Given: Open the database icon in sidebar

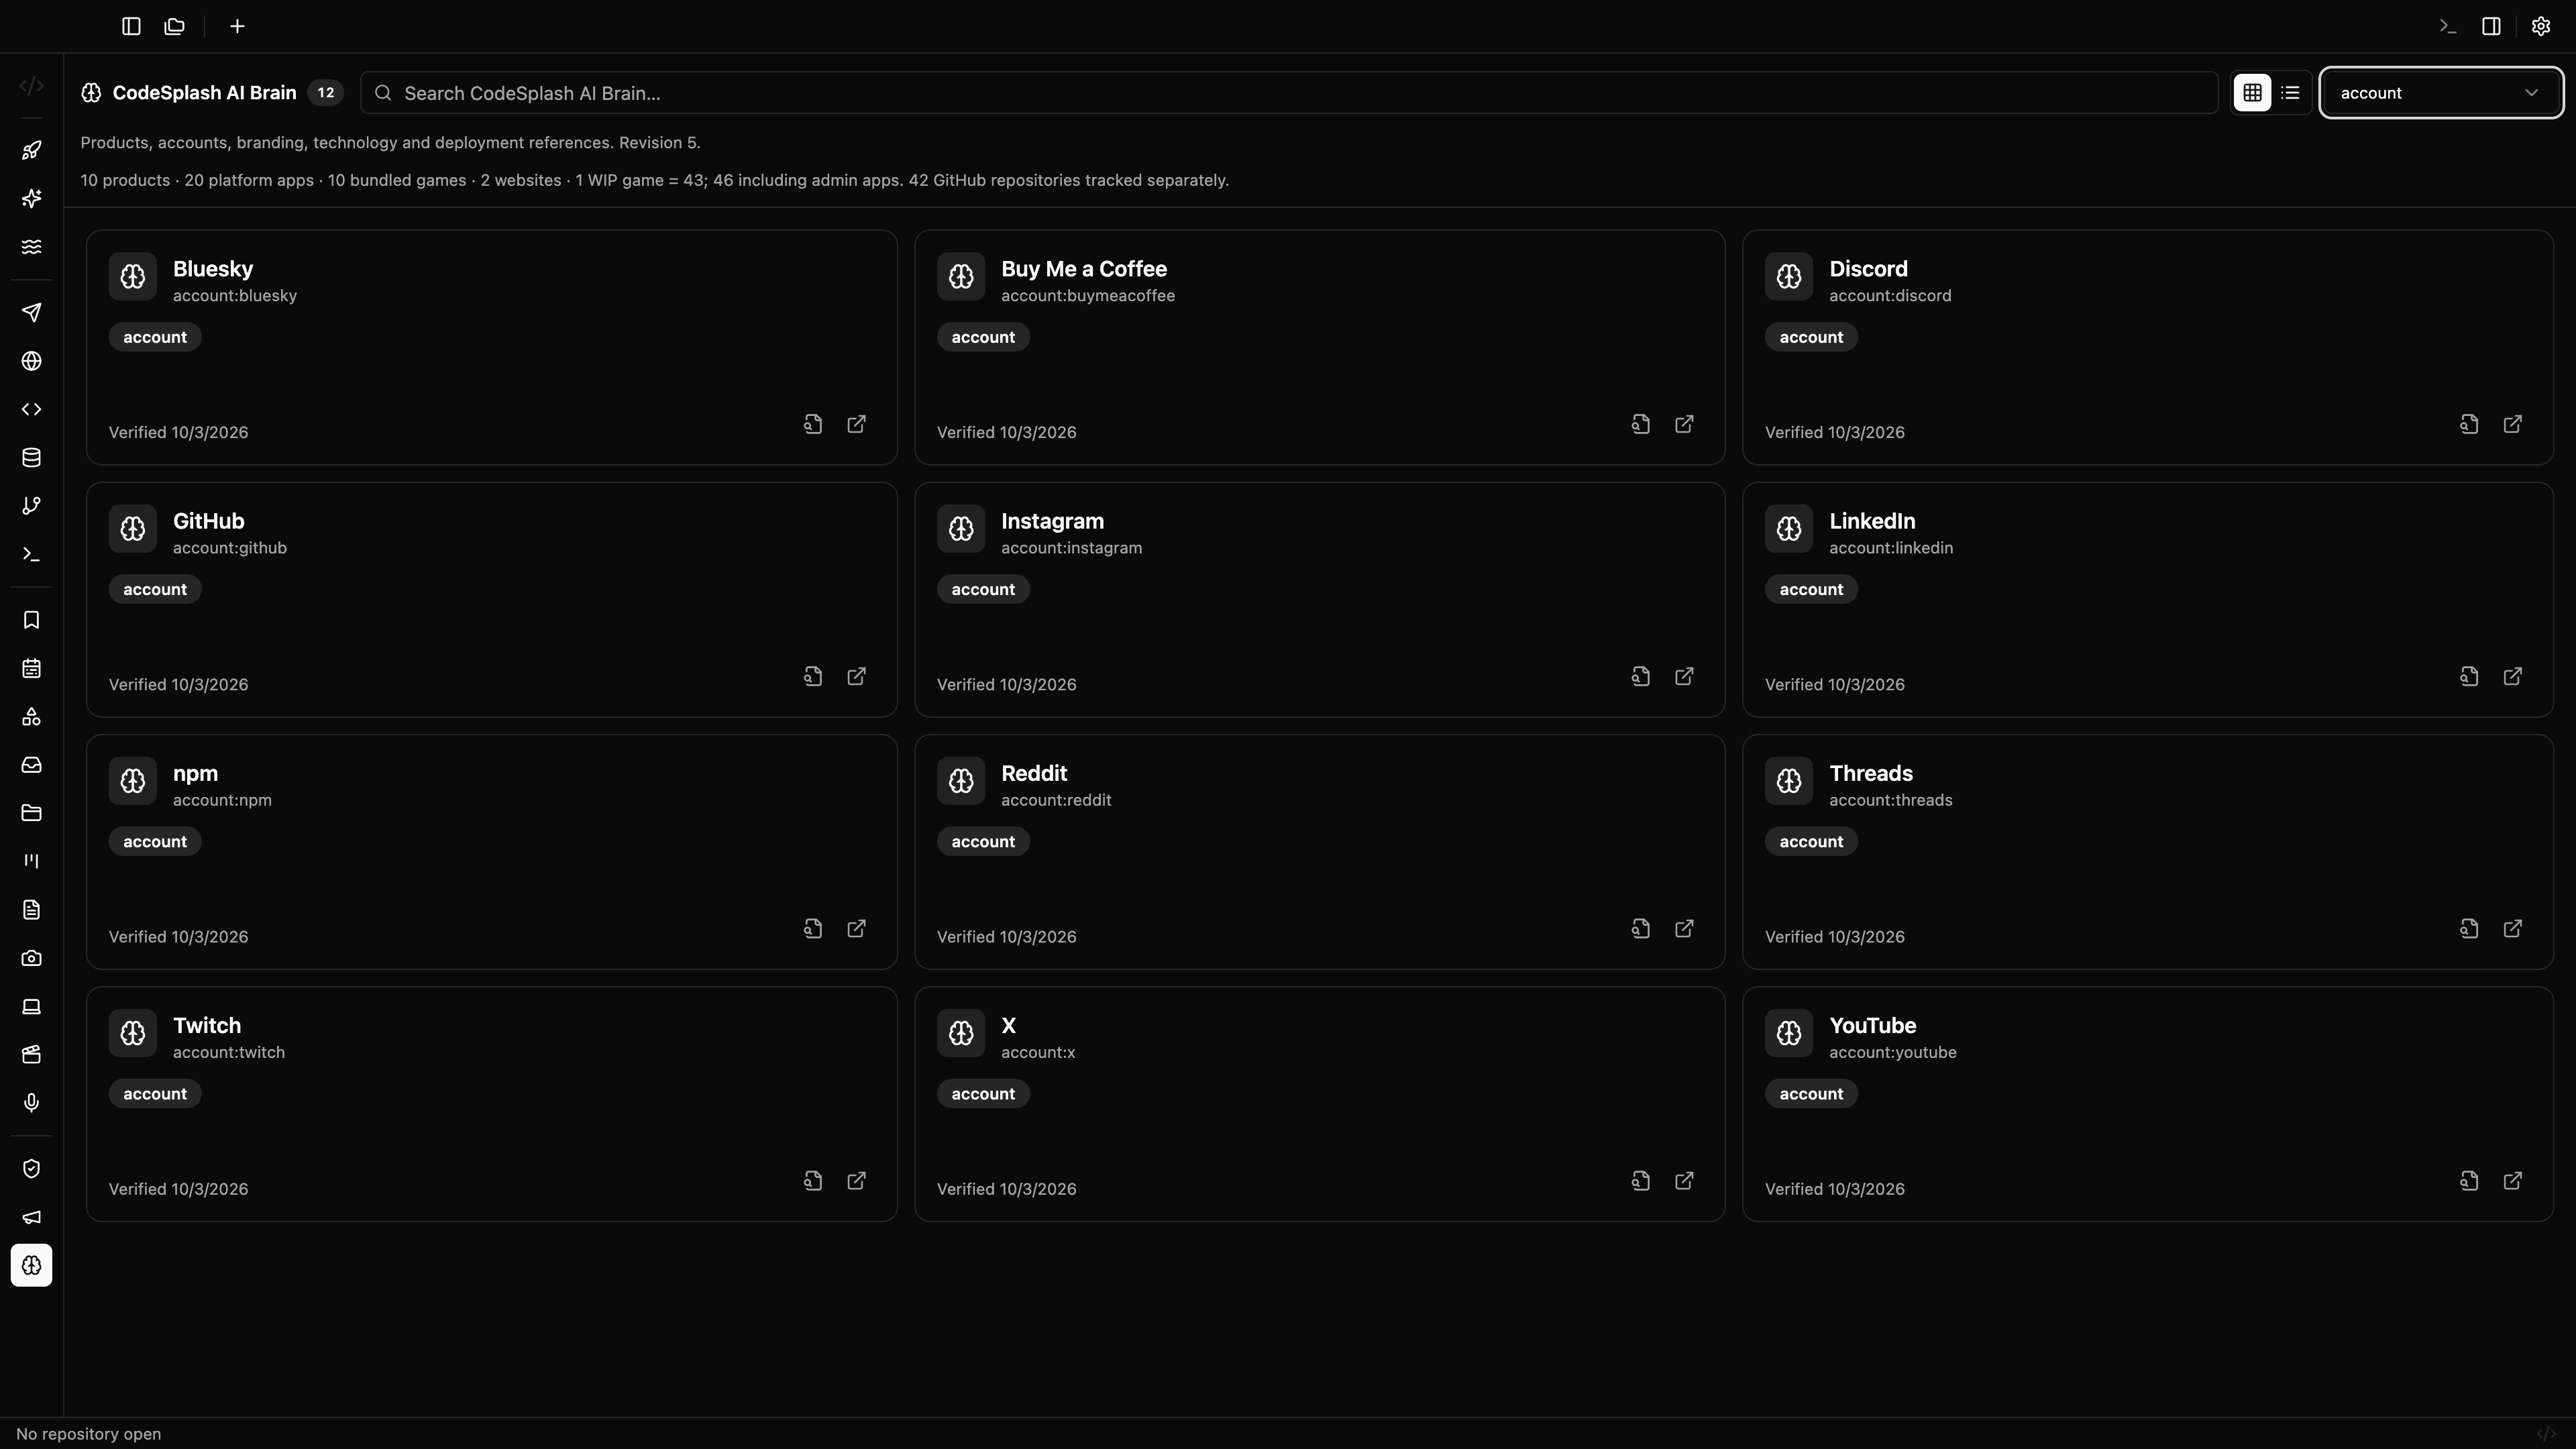Looking at the screenshot, I should pos(31,458).
